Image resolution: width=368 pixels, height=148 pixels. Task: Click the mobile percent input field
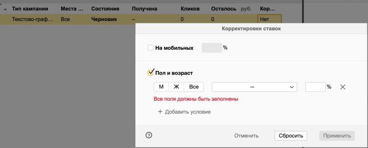pos(212,48)
